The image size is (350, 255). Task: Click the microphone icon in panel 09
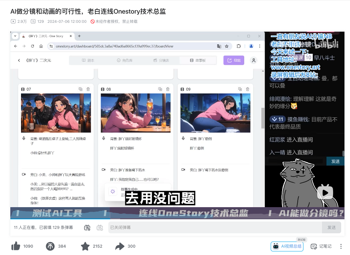183,138
